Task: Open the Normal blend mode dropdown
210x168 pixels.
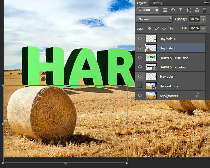Action: click(154, 19)
